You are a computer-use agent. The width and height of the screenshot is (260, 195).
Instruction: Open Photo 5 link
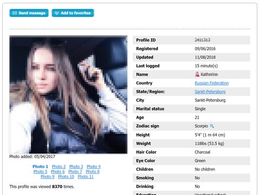coord(40,172)
